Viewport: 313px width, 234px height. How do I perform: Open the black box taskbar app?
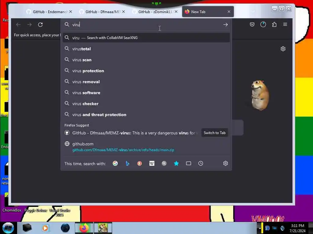tap(27, 228)
